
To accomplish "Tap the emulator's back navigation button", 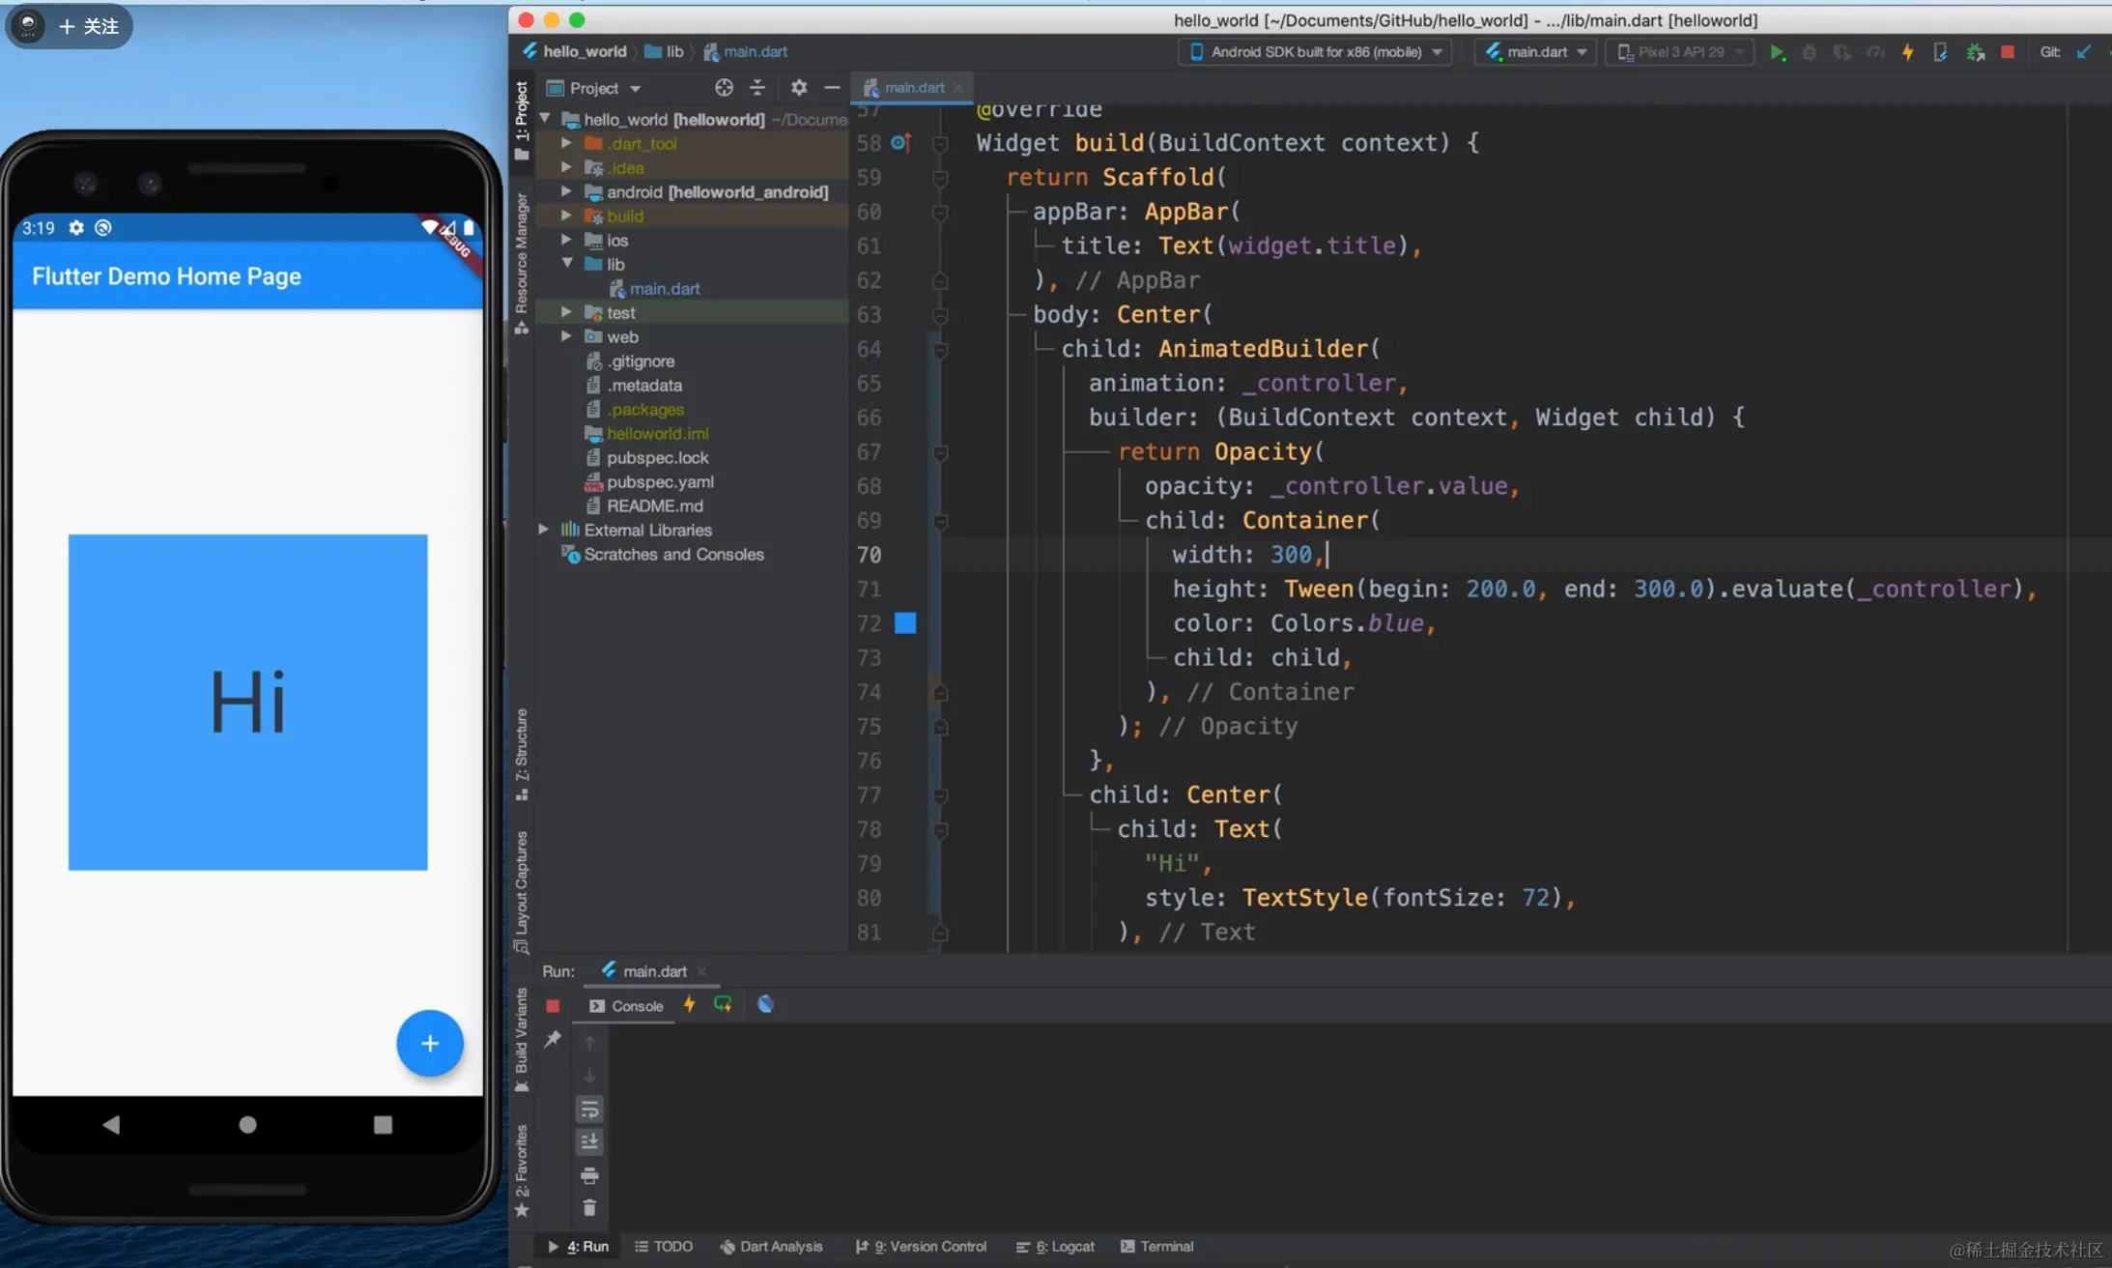I will [x=111, y=1125].
